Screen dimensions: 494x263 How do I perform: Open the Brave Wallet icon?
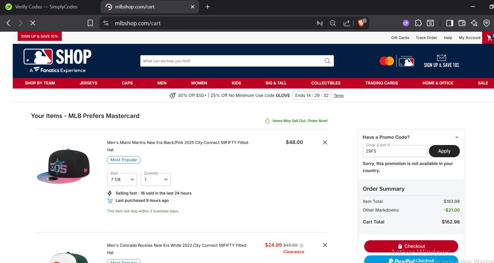[x=462, y=23]
